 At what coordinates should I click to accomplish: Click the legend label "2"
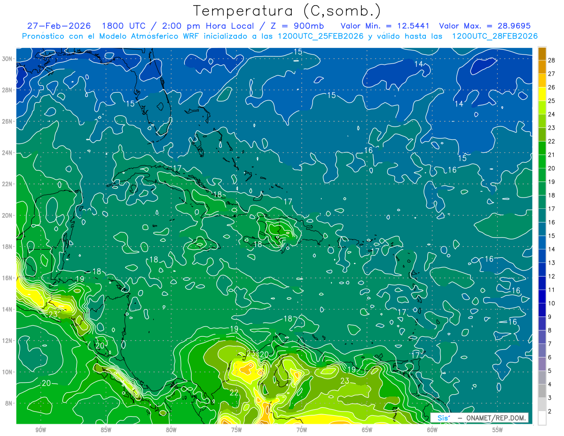pos(550,412)
